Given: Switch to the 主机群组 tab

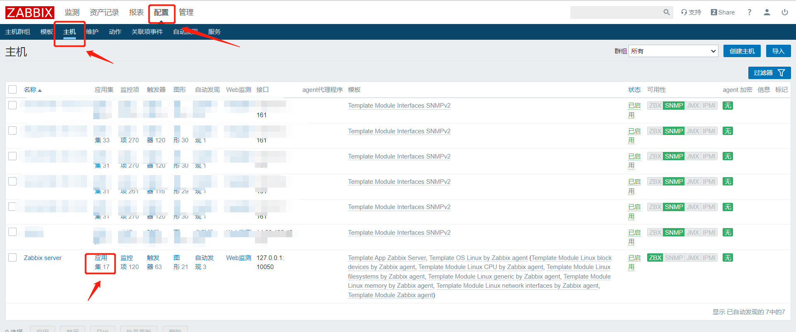Looking at the screenshot, I should tap(17, 32).
